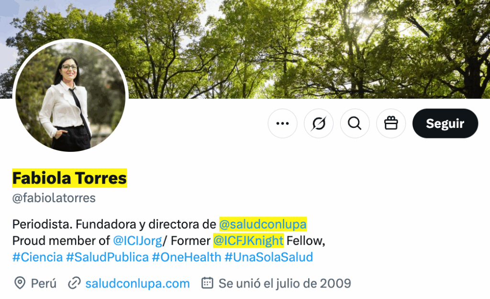
Task: Open the #OneHealth hashtag
Action: tap(187, 257)
